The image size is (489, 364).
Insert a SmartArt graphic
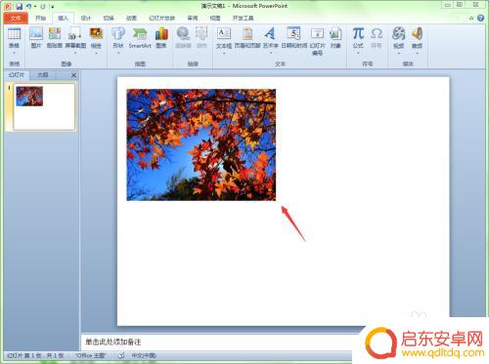140,38
